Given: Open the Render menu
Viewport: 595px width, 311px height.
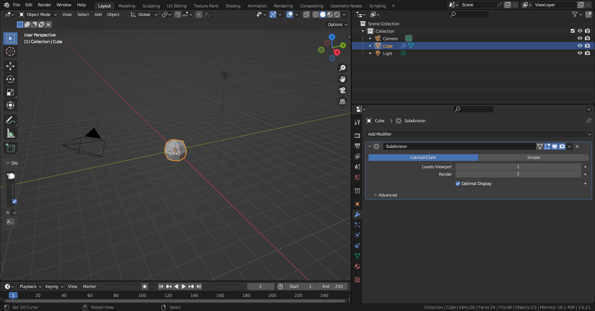Looking at the screenshot, I should click(x=44, y=5).
